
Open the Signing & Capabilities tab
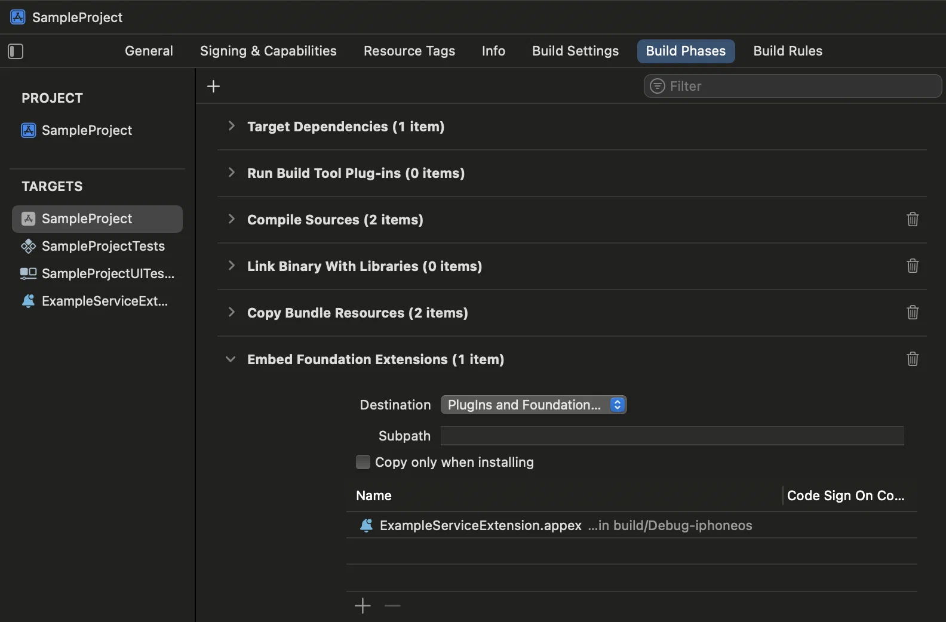[268, 51]
